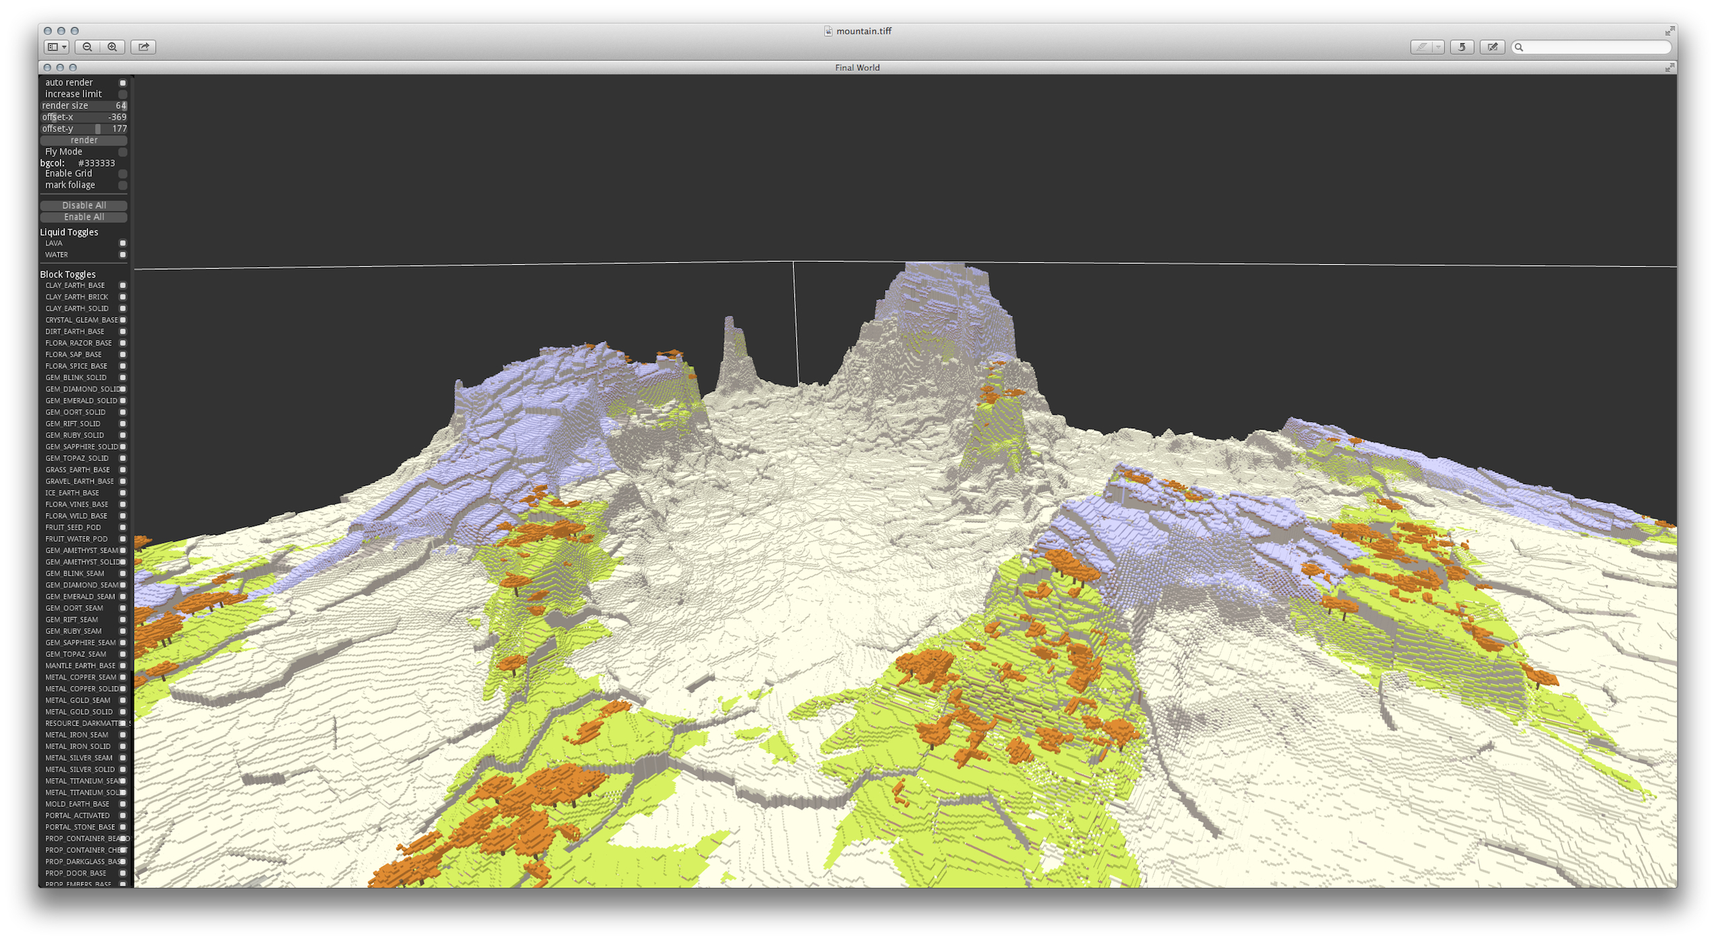This screenshot has height=941, width=1716.
Task: Uncheck the GRASS_EARTH_BASE block toggle
Action: (123, 470)
